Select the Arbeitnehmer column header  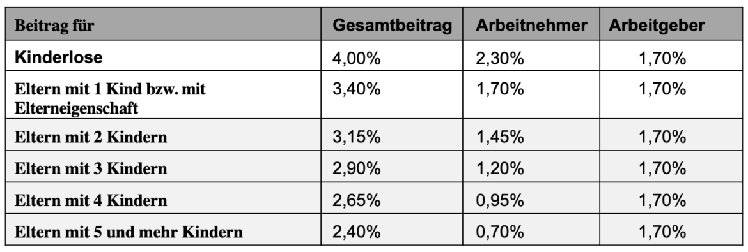[x=531, y=24]
